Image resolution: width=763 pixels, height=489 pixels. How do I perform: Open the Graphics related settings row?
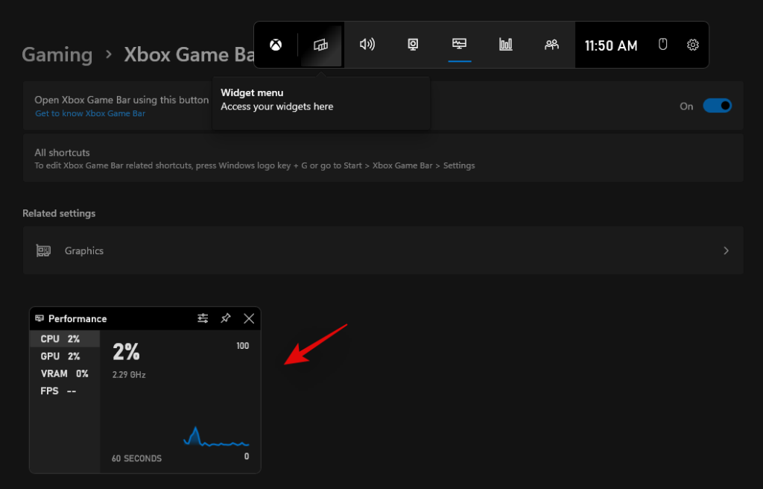pyautogui.click(x=383, y=250)
